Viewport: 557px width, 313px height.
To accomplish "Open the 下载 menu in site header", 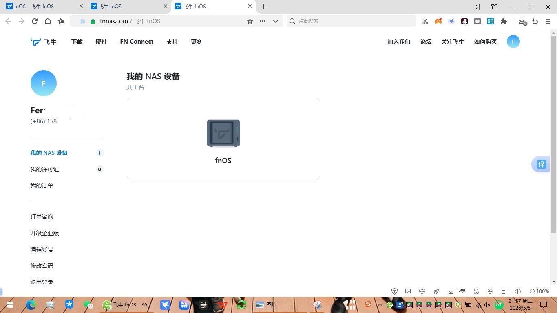I will 77,42.
